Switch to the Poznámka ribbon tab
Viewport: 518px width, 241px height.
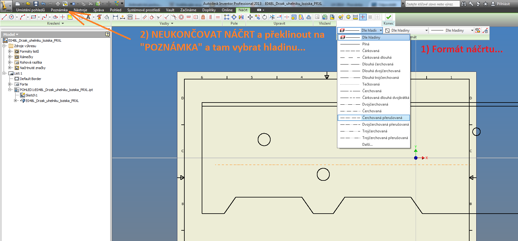tap(59, 10)
